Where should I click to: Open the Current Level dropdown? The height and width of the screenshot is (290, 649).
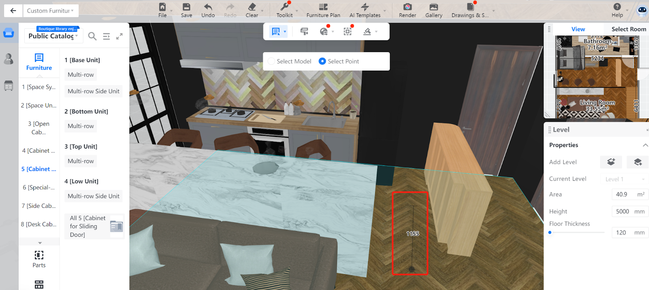[x=624, y=179]
